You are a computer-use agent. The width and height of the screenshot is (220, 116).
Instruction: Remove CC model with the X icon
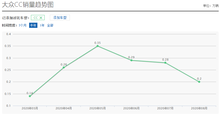pyautogui.click(x=41, y=18)
